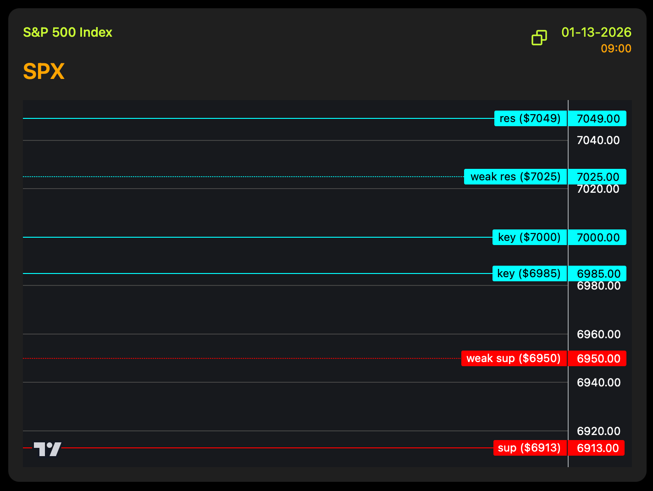
Task: Click the red 6913.00 price tag
Action: [x=597, y=448]
